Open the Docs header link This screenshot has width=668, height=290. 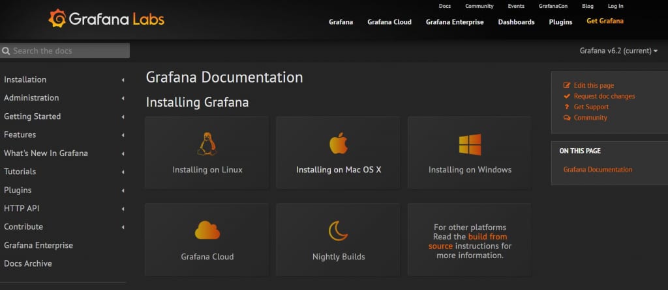[x=445, y=6]
